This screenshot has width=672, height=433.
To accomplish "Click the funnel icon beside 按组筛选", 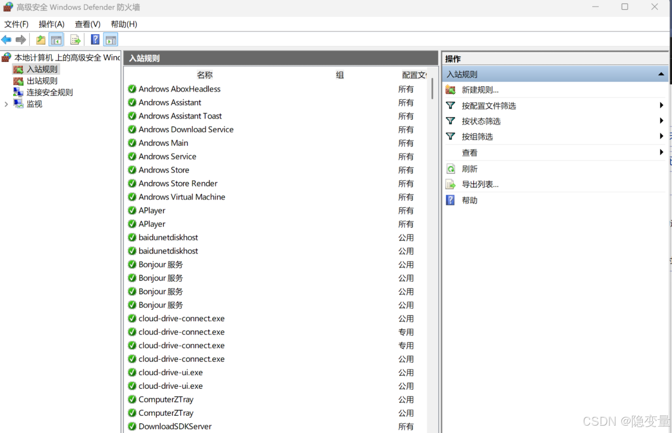I will click(450, 136).
